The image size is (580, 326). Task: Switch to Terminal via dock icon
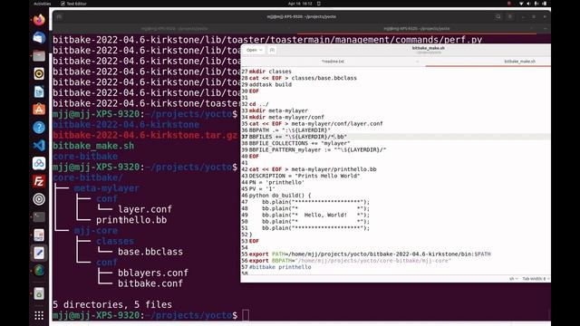[39, 217]
